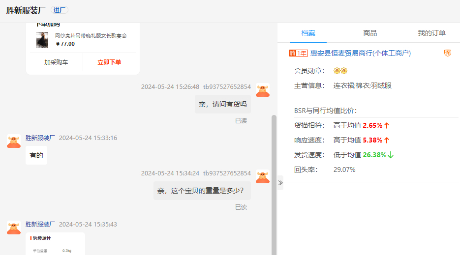The width and height of the screenshot is (460, 255).
Task: Select message text 亲，请问有货吗
Action: point(223,104)
